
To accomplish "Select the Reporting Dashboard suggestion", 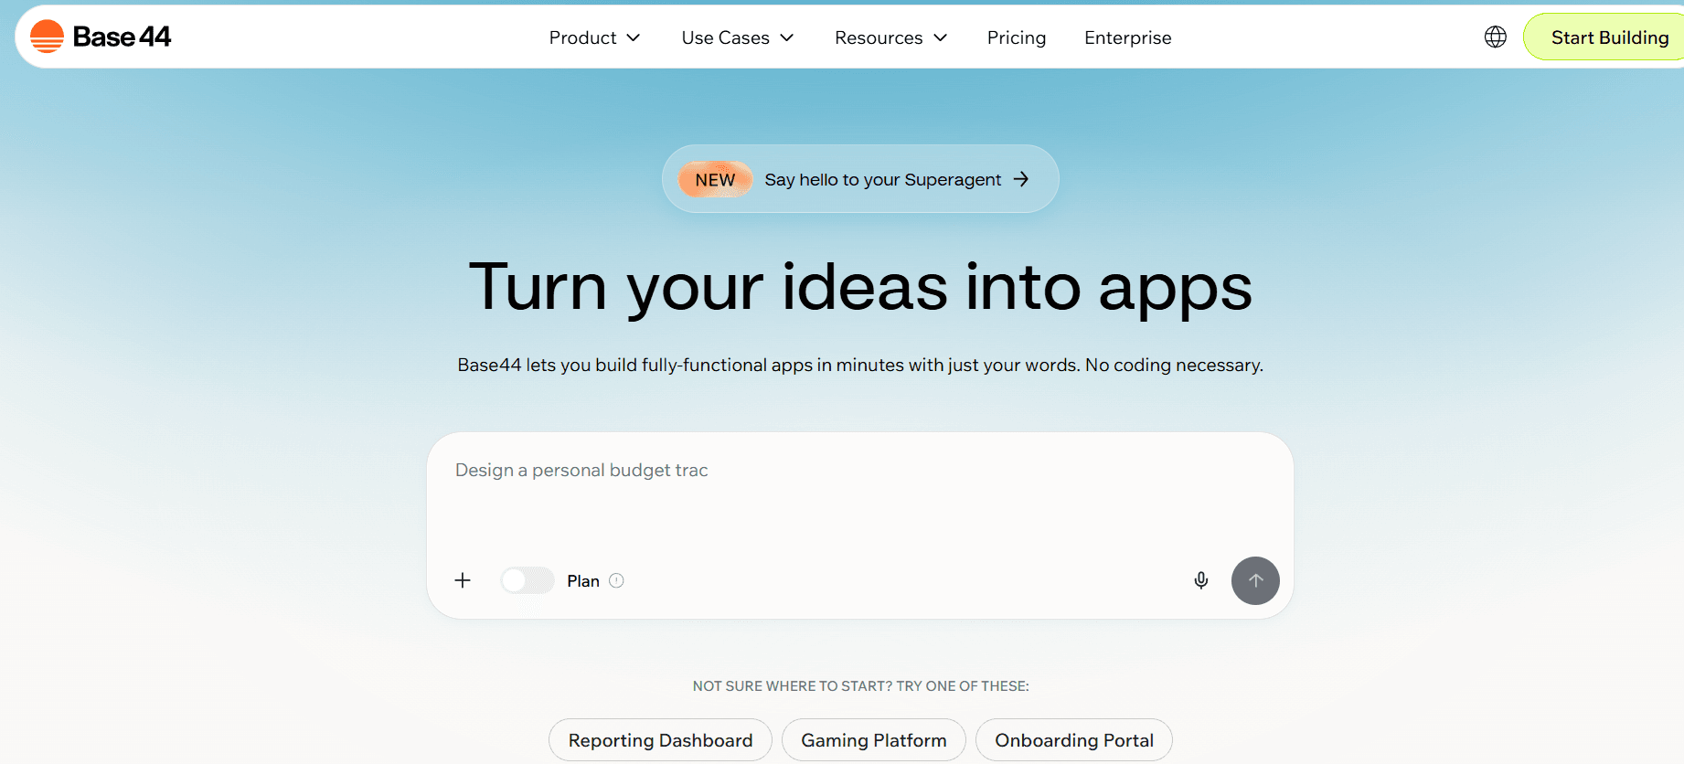I will 660,740.
